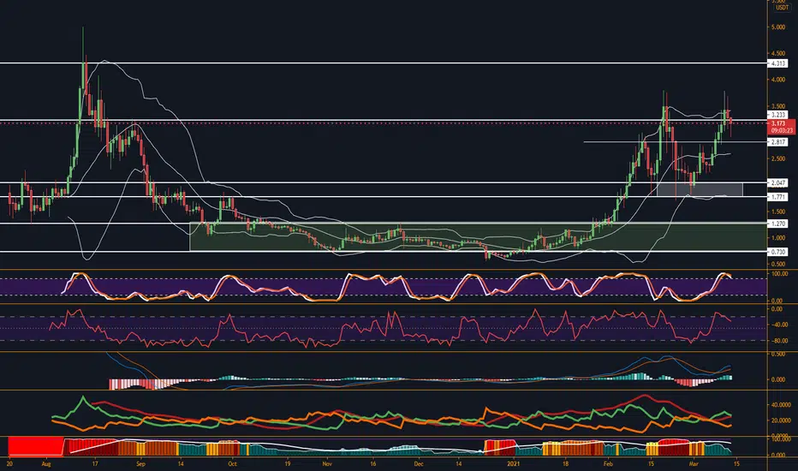Click the -40.00 oscillator scale value

coord(780,325)
